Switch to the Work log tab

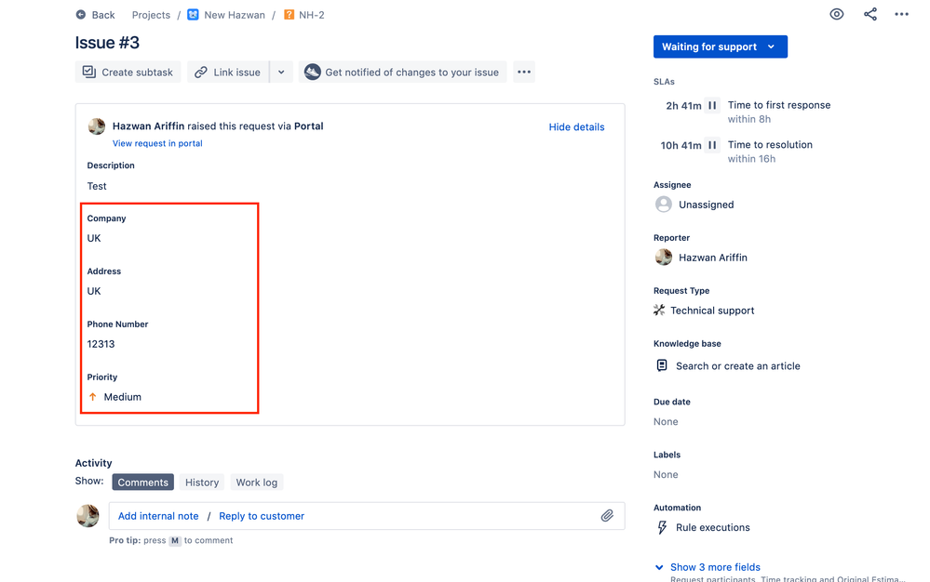[256, 482]
